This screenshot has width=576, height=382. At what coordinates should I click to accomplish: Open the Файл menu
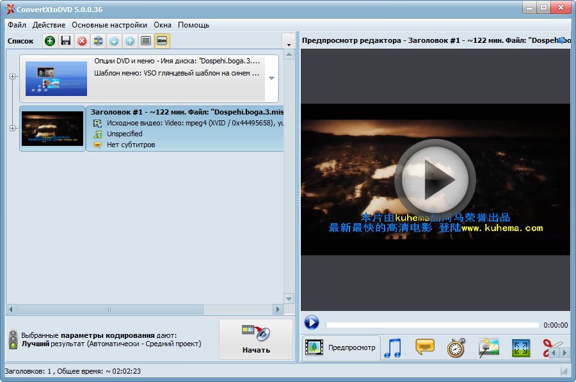pos(17,25)
